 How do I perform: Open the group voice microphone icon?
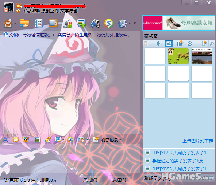click(x=95, y=23)
